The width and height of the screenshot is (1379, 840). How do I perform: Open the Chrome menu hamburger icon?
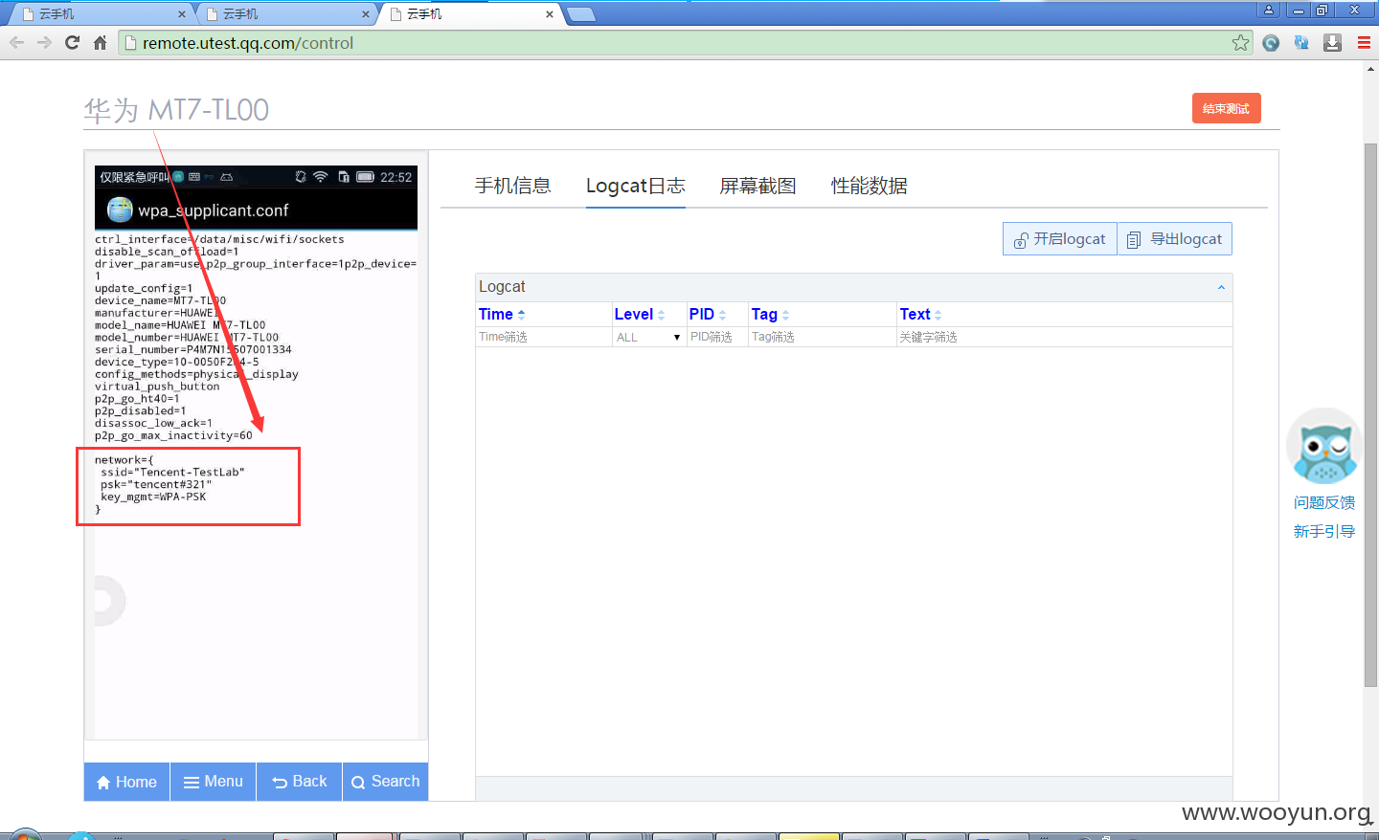[1364, 42]
